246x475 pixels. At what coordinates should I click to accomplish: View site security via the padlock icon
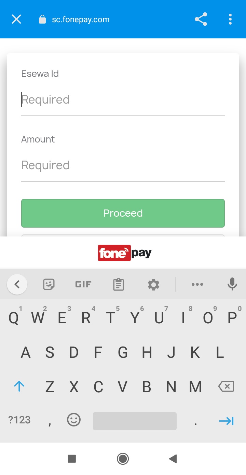(42, 19)
